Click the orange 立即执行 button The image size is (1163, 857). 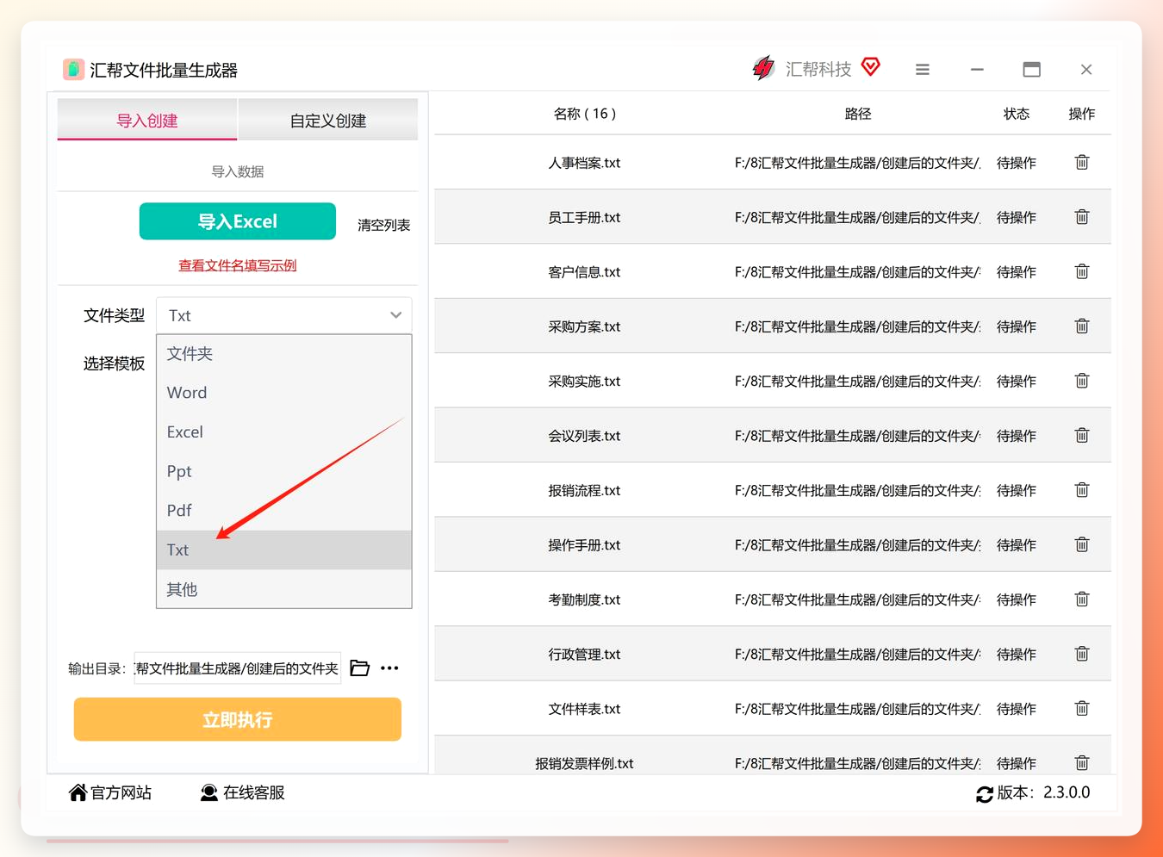(238, 719)
